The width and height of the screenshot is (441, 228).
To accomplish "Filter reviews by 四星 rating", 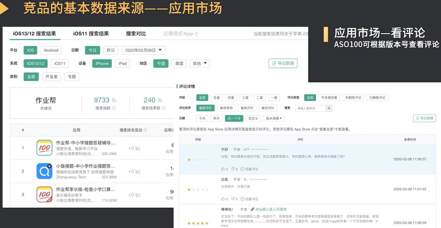I will [231, 98].
